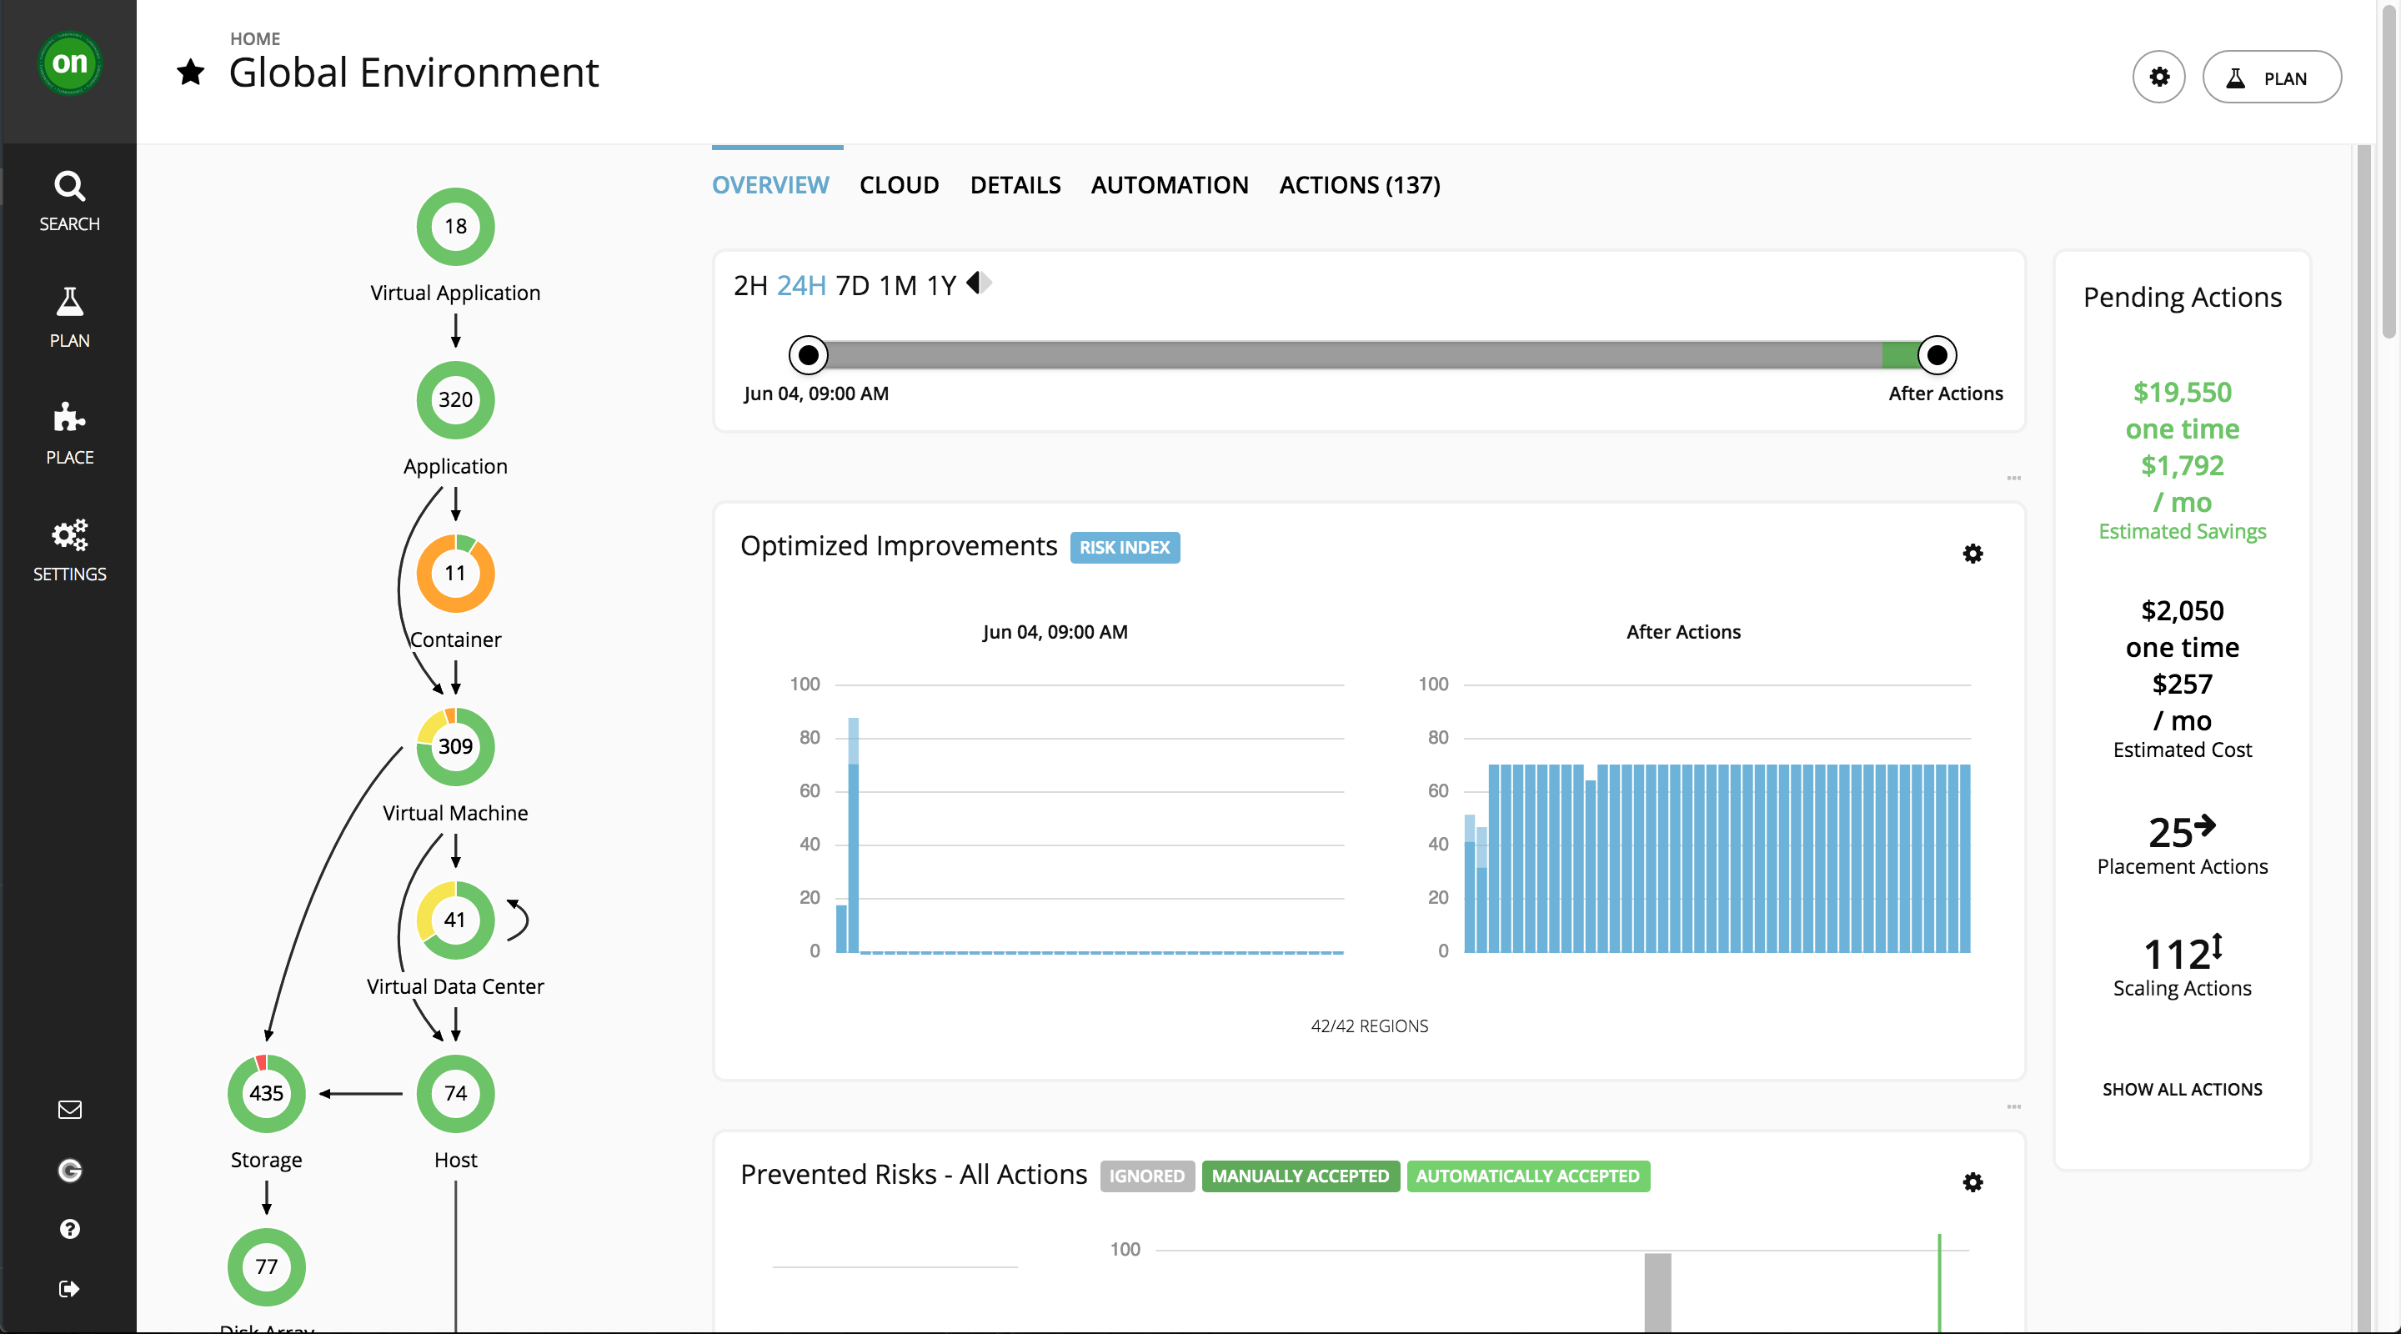Open the AUTOMATION tab
Viewport: 2401px width, 1334px height.
coord(1169,184)
